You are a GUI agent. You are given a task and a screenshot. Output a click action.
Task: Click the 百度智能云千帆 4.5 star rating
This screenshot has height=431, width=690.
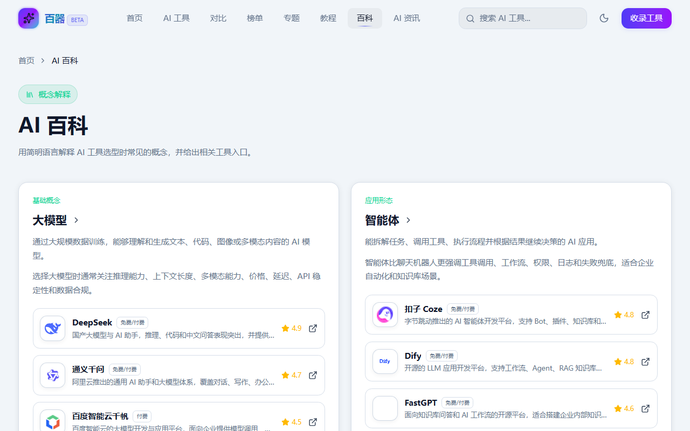pos(291,422)
